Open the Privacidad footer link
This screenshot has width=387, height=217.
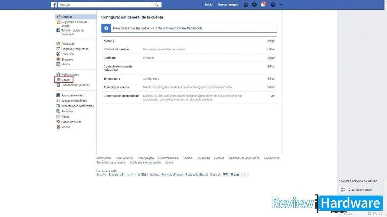point(203,158)
